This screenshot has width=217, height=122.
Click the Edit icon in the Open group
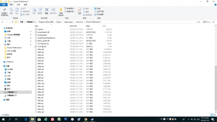(x=84, y=12)
